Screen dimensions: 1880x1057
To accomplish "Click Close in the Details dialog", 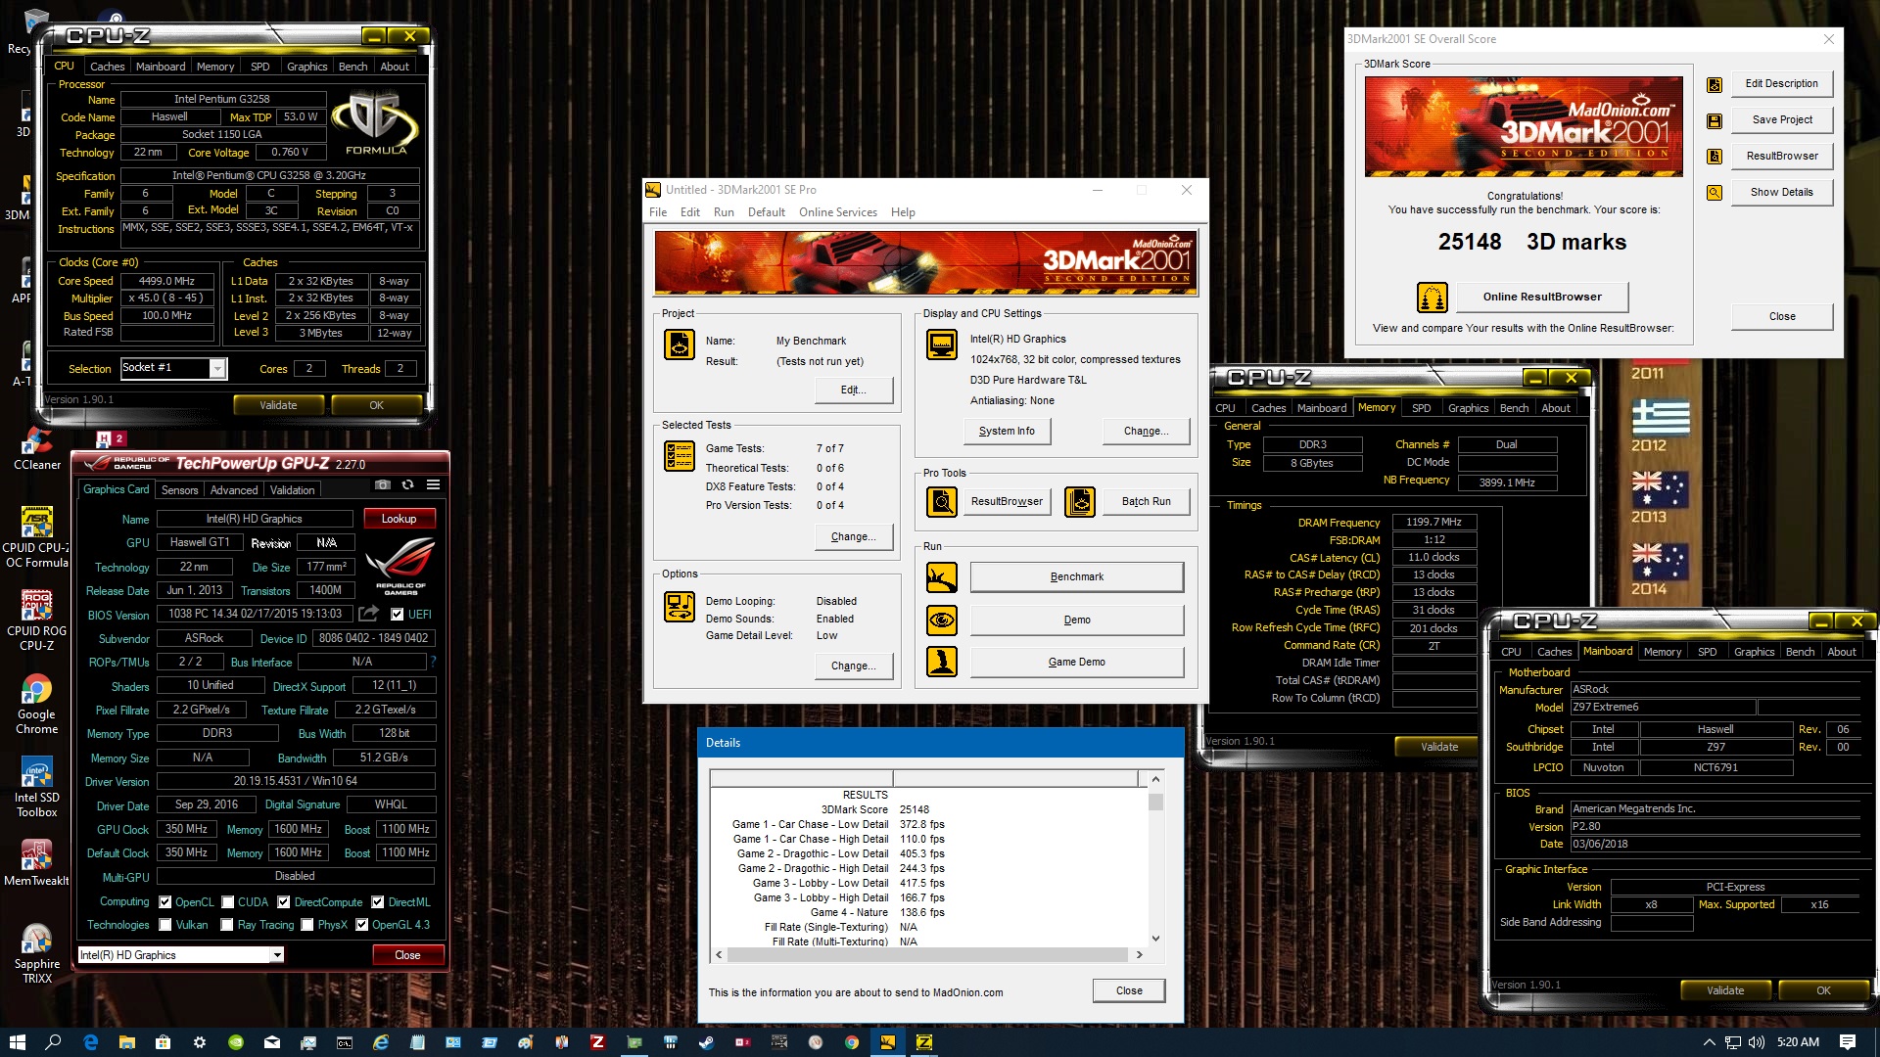I will [x=1129, y=990].
